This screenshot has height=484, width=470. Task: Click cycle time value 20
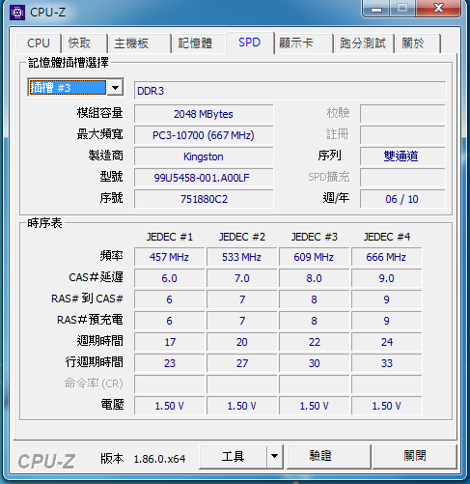tap(241, 342)
